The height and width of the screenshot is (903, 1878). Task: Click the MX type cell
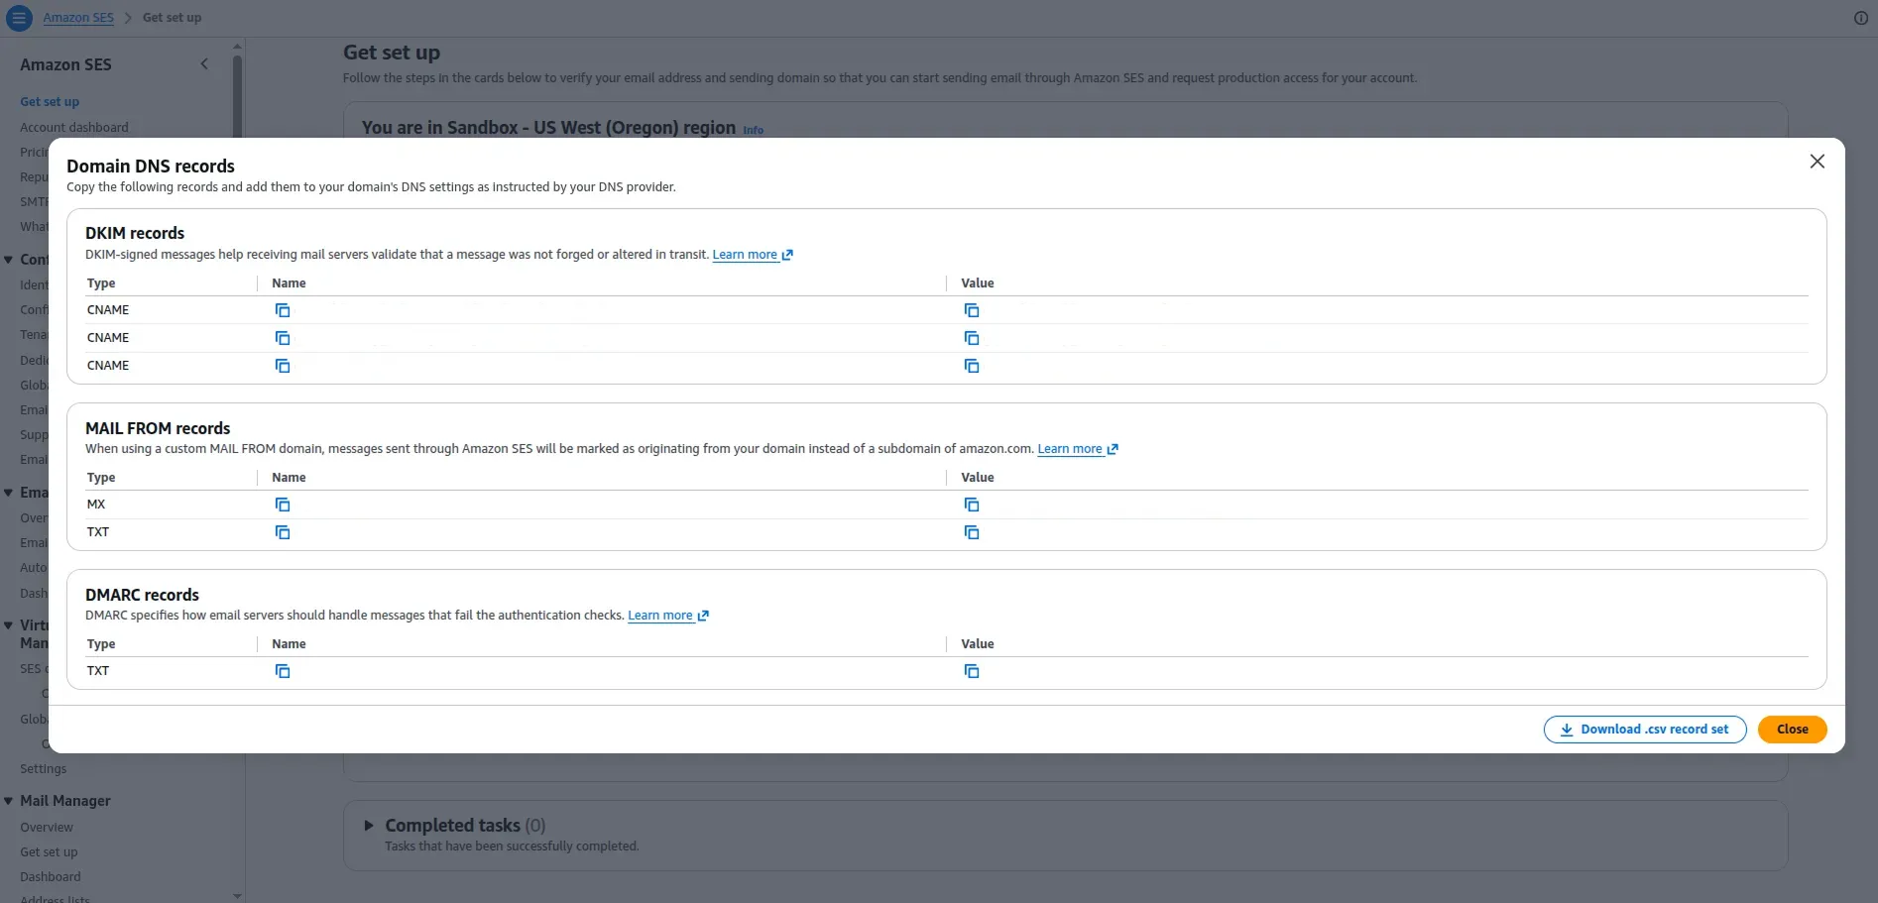96,505
